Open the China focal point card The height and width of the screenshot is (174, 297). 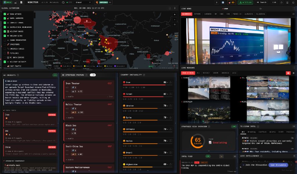(30, 150)
